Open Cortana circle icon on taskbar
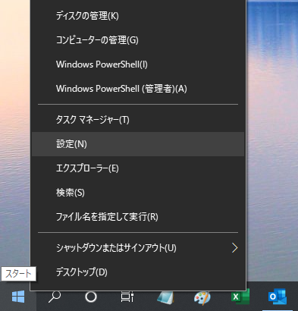298x311 pixels. click(91, 297)
